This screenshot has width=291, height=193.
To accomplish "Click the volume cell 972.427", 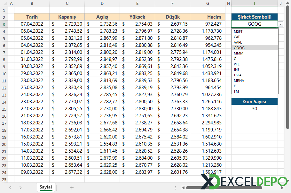I will [x=208, y=24].
